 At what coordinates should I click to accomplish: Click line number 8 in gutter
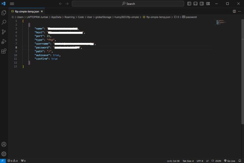16,48
